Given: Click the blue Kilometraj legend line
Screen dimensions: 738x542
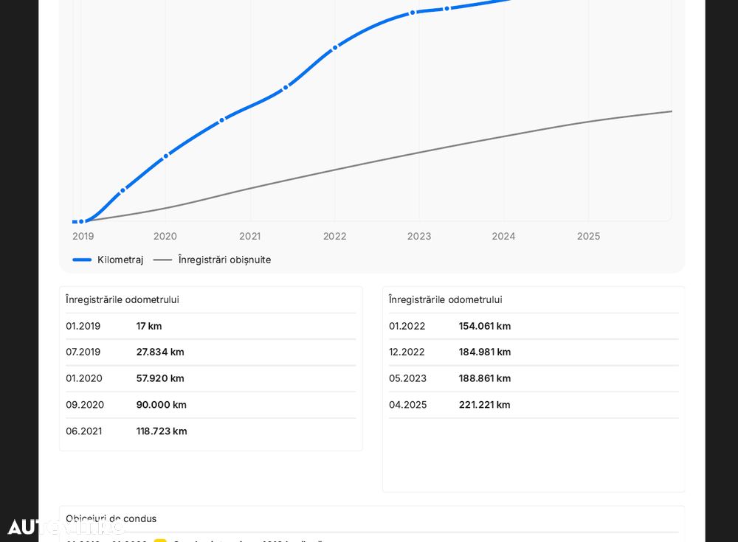Looking at the screenshot, I should (82, 260).
